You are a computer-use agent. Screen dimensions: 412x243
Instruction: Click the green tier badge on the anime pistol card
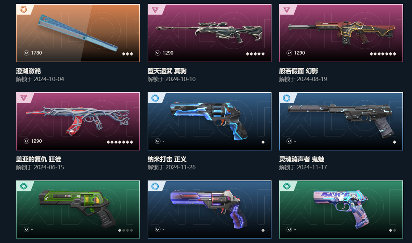(x=286, y=187)
